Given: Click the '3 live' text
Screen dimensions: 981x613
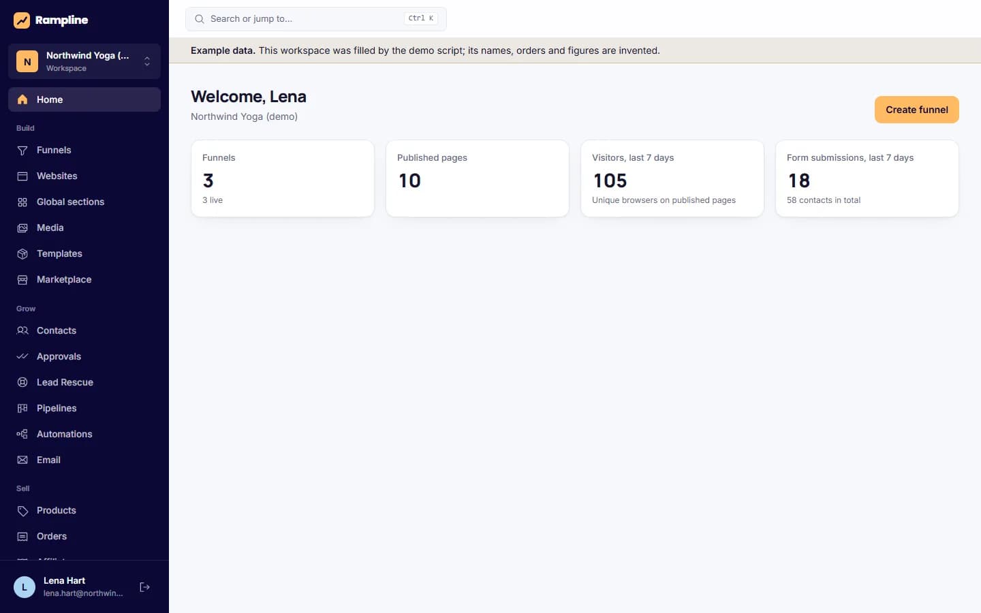Looking at the screenshot, I should [x=213, y=200].
